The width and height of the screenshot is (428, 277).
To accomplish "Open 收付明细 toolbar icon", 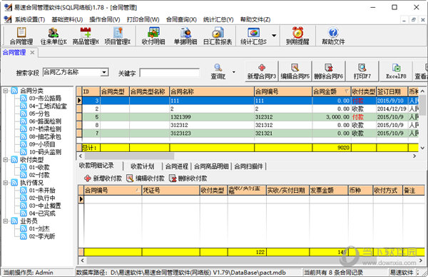I will coord(153,36).
